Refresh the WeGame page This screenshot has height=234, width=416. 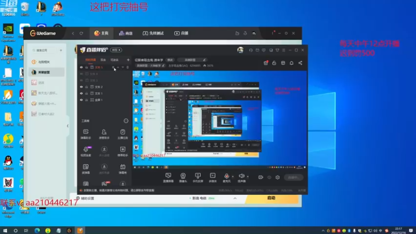(x=82, y=33)
